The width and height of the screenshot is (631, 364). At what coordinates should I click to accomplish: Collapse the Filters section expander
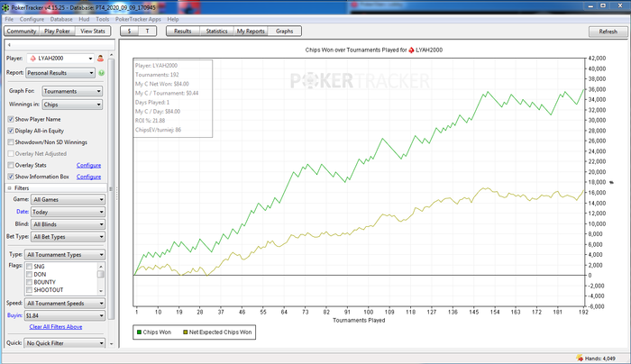pos(9,187)
